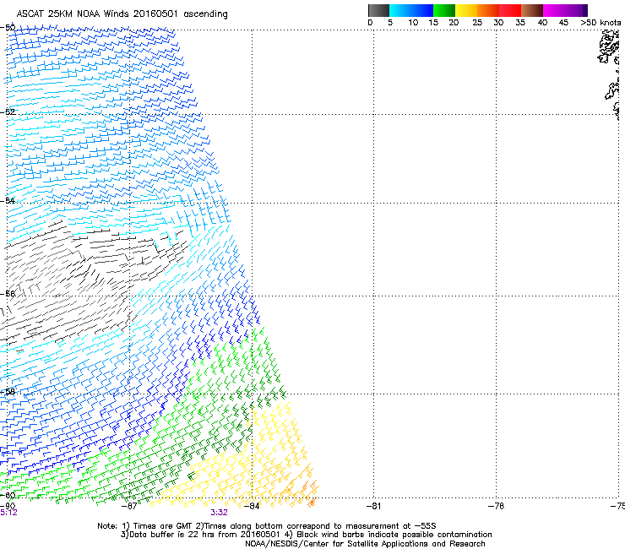Click the cyan legend segment just right of gray
This screenshot has height=549, width=625.
click(400, 10)
